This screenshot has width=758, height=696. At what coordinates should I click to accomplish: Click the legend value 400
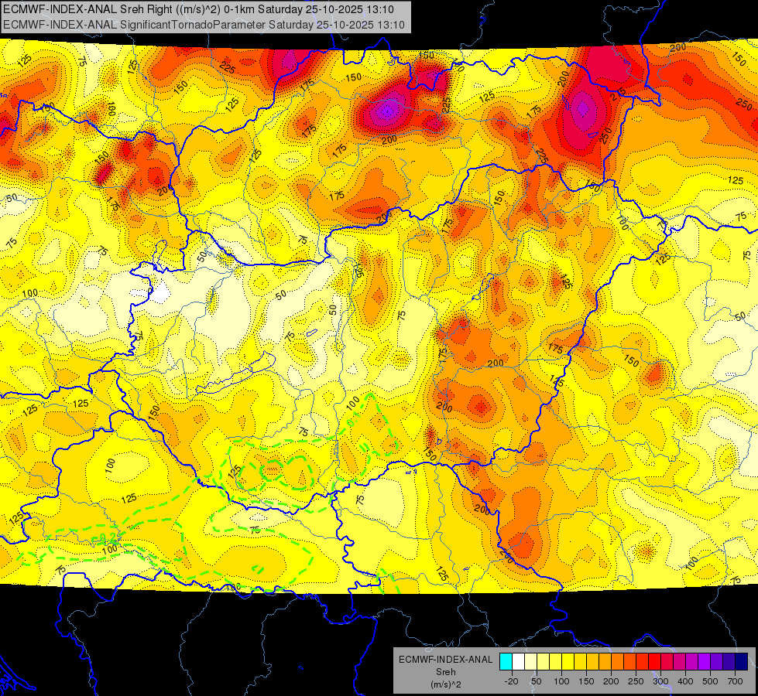tap(685, 681)
